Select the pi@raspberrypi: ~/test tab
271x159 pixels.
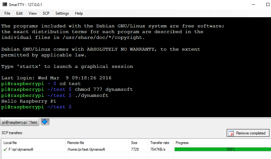click(20, 122)
